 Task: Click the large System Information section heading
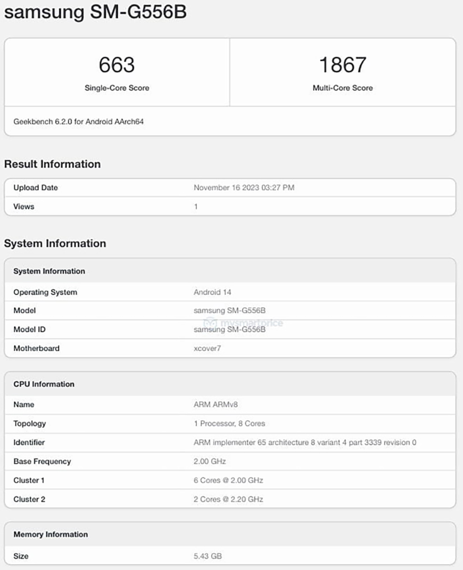pyautogui.click(x=55, y=243)
